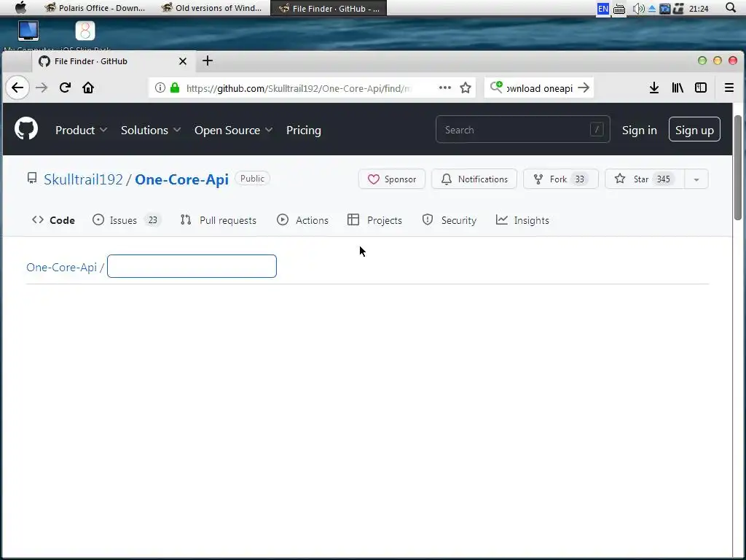This screenshot has height=560, width=746.
Task: Expand the Open Source dropdown menu
Action: tap(234, 130)
